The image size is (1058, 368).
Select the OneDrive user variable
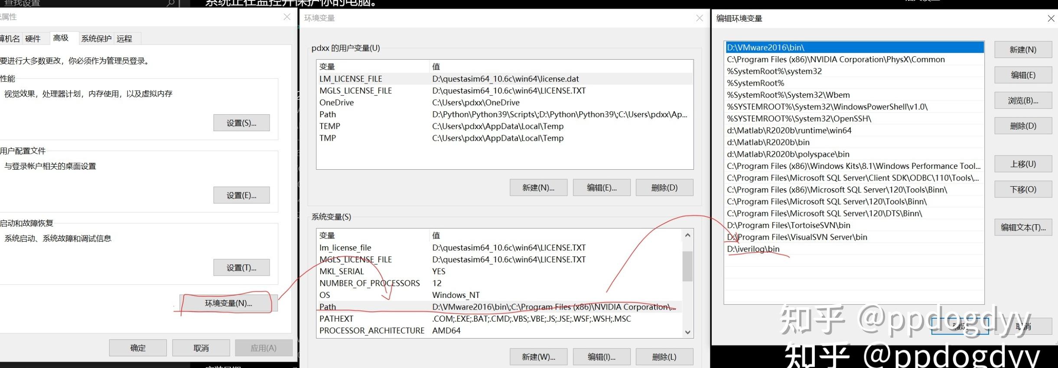[505, 103]
